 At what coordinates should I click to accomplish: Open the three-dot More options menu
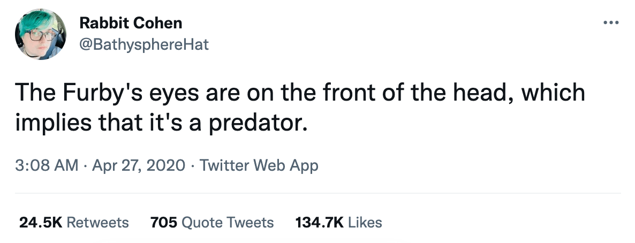pyautogui.click(x=610, y=23)
